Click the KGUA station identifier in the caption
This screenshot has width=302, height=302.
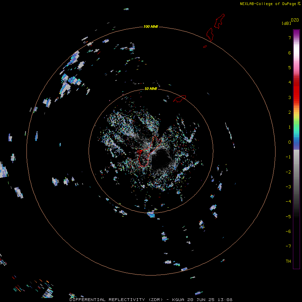[x=178, y=300]
